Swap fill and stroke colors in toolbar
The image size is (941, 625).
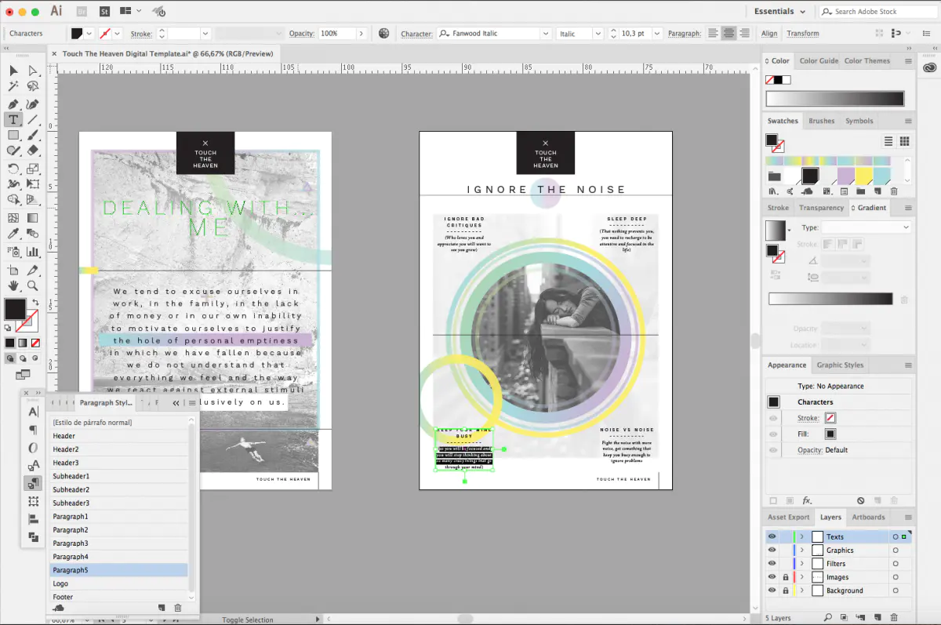pos(35,302)
